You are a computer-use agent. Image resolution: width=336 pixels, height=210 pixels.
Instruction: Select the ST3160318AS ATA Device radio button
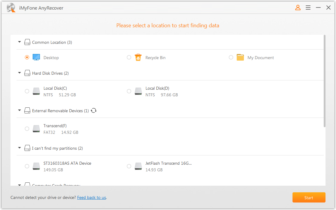coord(27,166)
